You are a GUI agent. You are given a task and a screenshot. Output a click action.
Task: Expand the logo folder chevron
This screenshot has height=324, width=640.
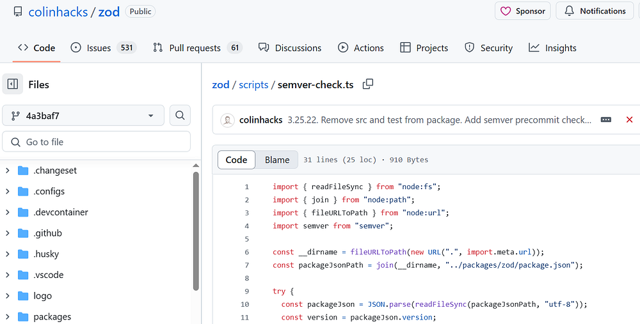tap(7, 296)
